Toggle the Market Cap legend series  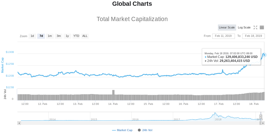click(122, 130)
